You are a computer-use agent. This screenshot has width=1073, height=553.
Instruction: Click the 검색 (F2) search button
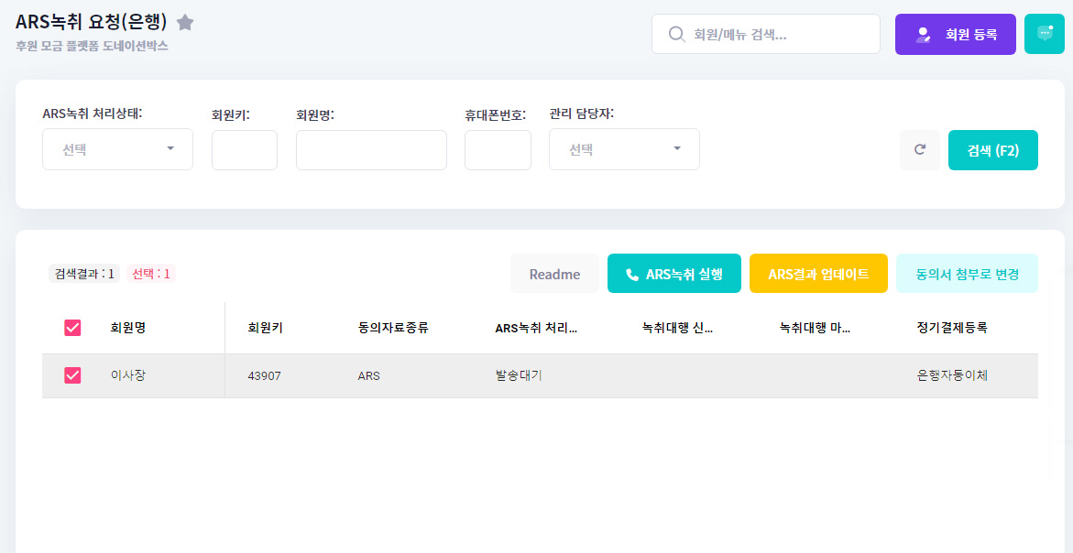click(992, 149)
